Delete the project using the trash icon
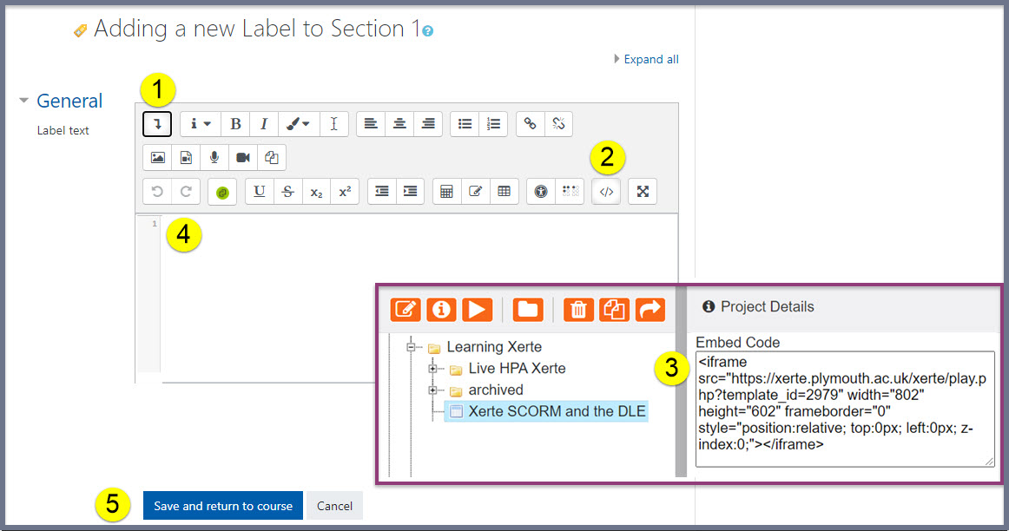Viewport: 1009px width, 531px height. point(578,310)
